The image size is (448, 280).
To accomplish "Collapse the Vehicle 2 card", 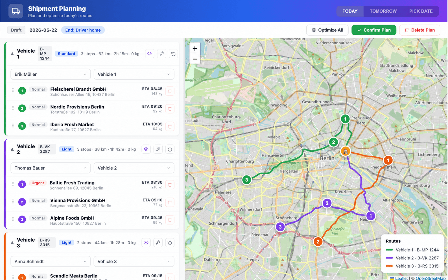I will tap(12, 149).
